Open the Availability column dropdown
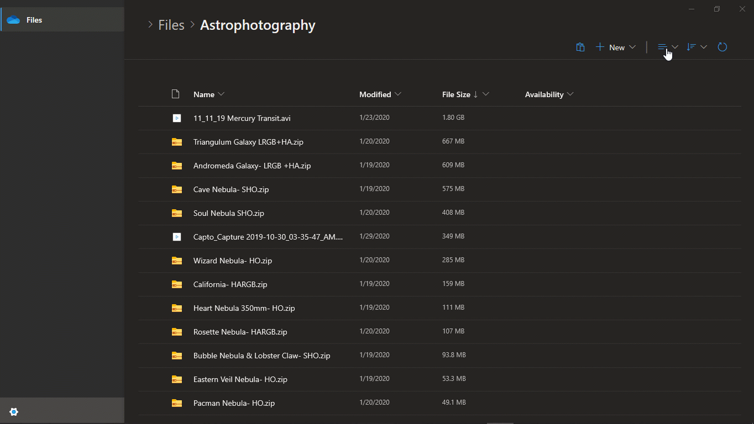 570,94
